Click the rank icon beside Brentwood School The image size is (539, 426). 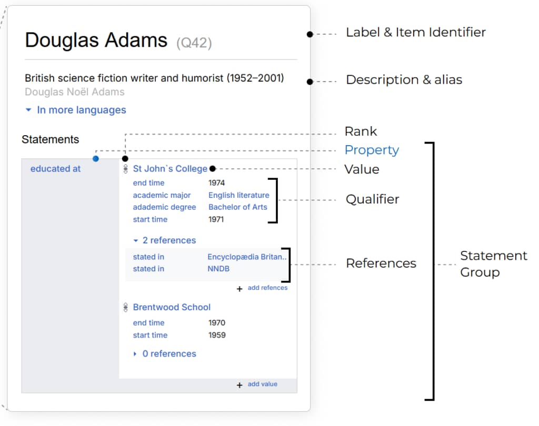click(x=126, y=308)
